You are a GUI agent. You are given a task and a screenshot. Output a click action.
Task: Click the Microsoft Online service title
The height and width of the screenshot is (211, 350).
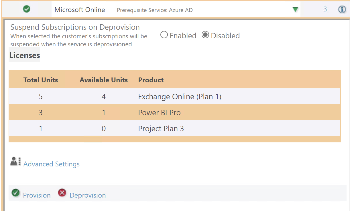[x=80, y=10]
